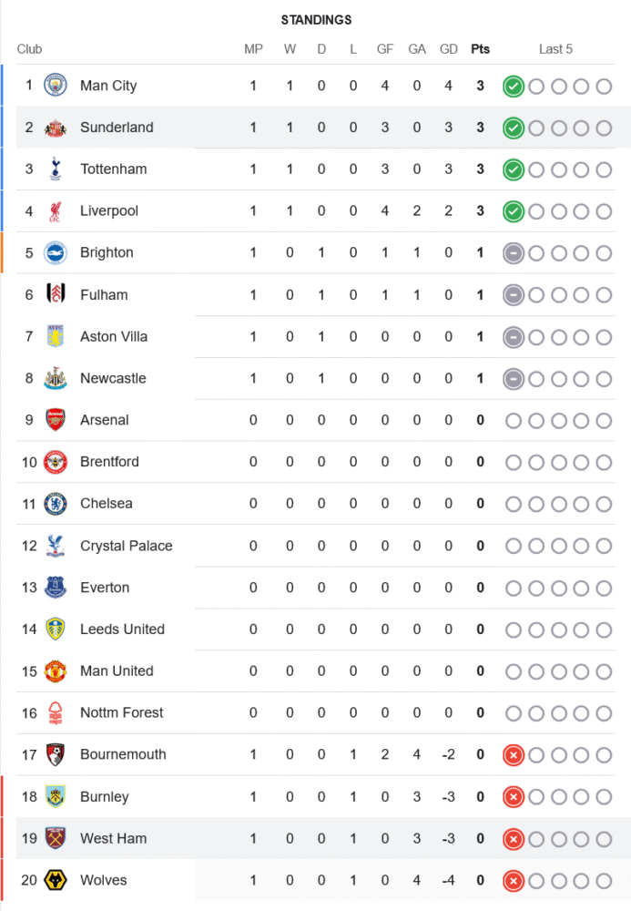Click the GD column header
This screenshot has height=911, width=631.
coord(448,49)
